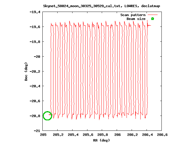Image resolution: width=191 pixels, height=143 pixels.
Task: Click the 286 x-axis tick label
Action: coord(118,135)
